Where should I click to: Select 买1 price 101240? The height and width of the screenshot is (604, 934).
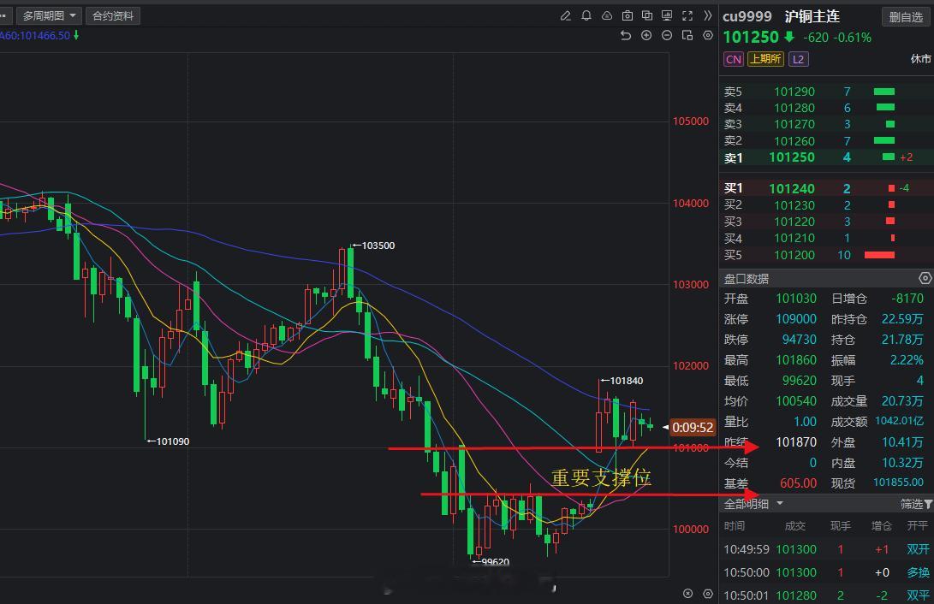(792, 188)
